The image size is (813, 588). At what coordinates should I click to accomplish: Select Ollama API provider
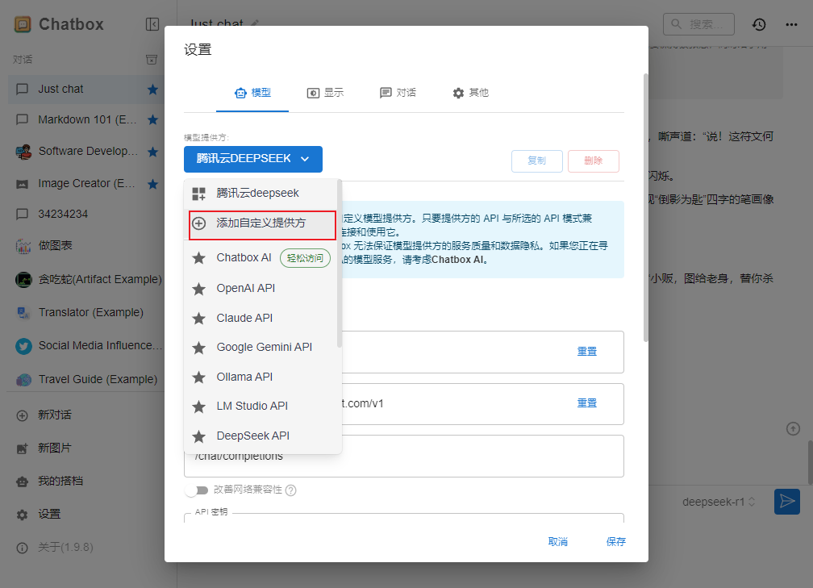[x=261, y=377]
